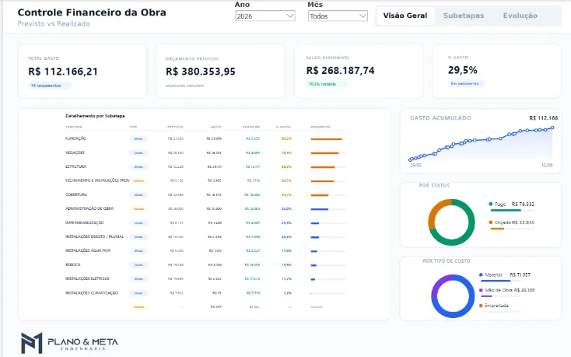The height and width of the screenshot is (357, 571).
Task: Click the PREVISTO column header
Action: click(175, 127)
